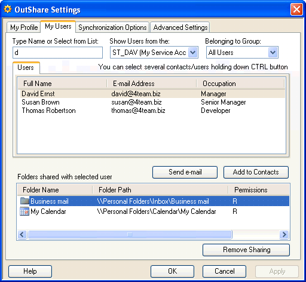
Task: Select the Business mail folder name
Action: click(50, 201)
